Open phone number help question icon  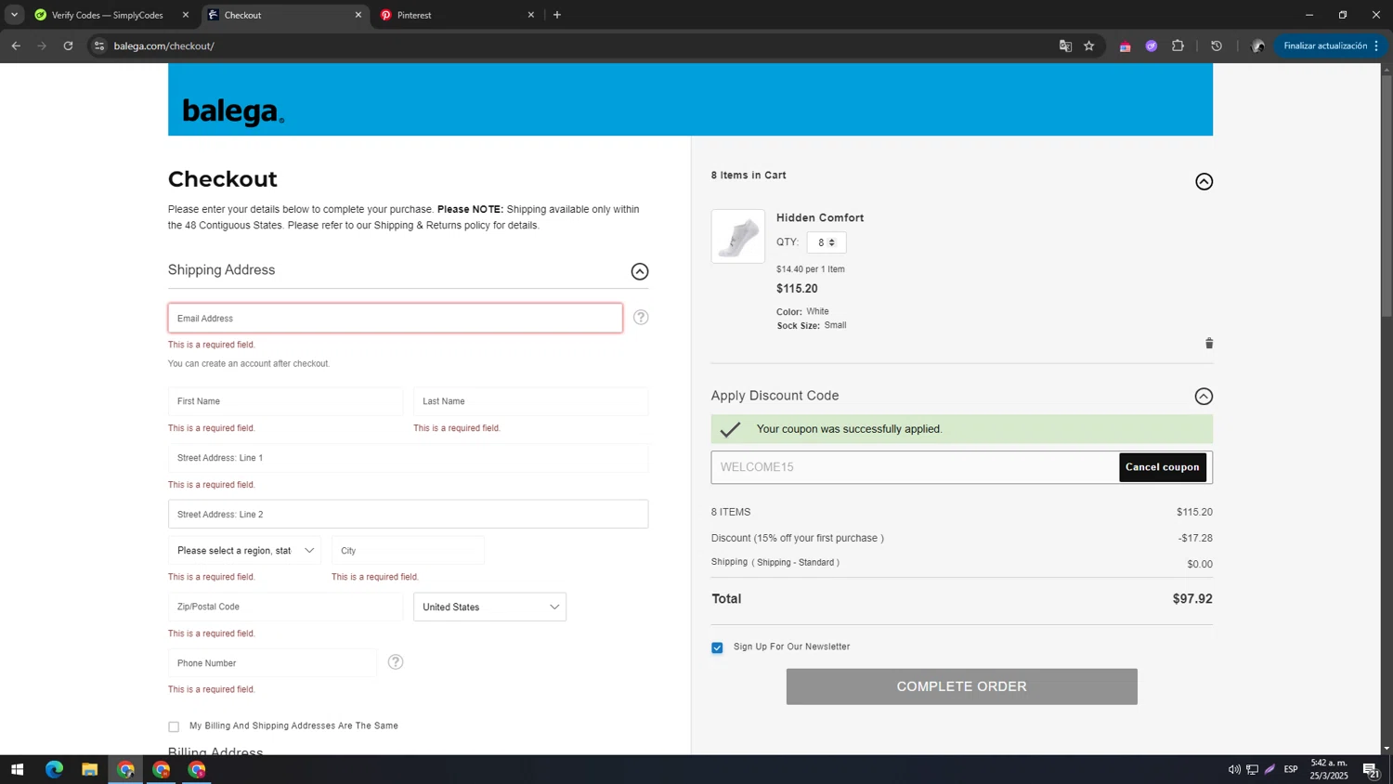396,662
